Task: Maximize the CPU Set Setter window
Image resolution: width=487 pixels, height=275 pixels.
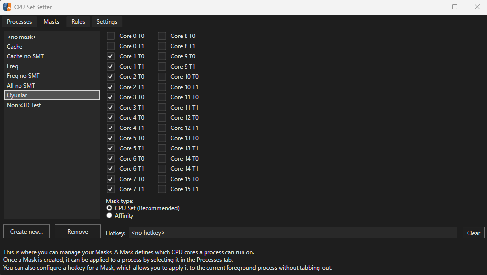Action: pos(455,7)
